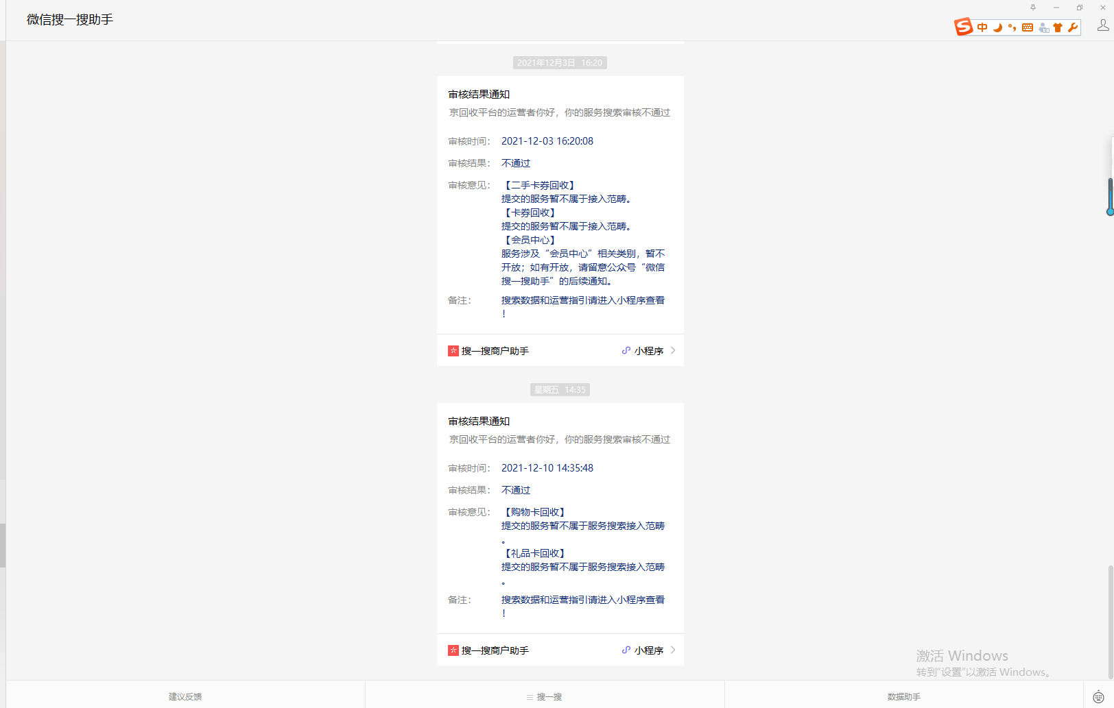Open 搜一搜商户助手 in December 10 message
The width and height of the screenshot is (1114, 708).
coord(495,650)
